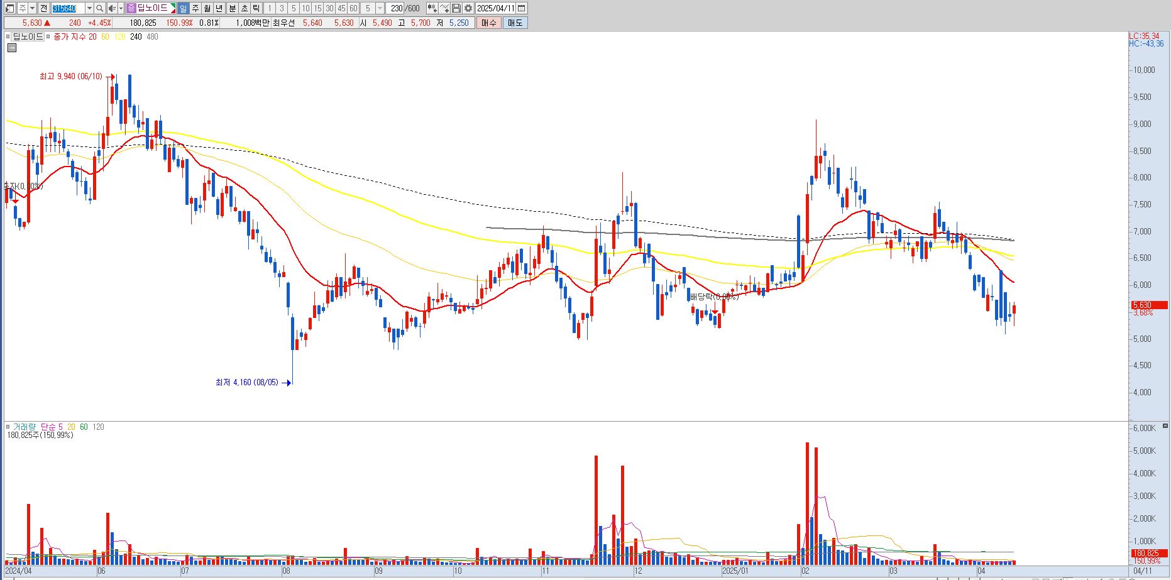Open the calendar date picker icon

522,8
